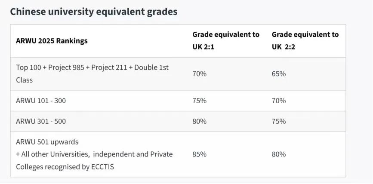Viewport: 373px width, 184px height.
Task: Click the 75% UK 2:1 cell for ARWU 101 - 300
Action: coord(199,101)
